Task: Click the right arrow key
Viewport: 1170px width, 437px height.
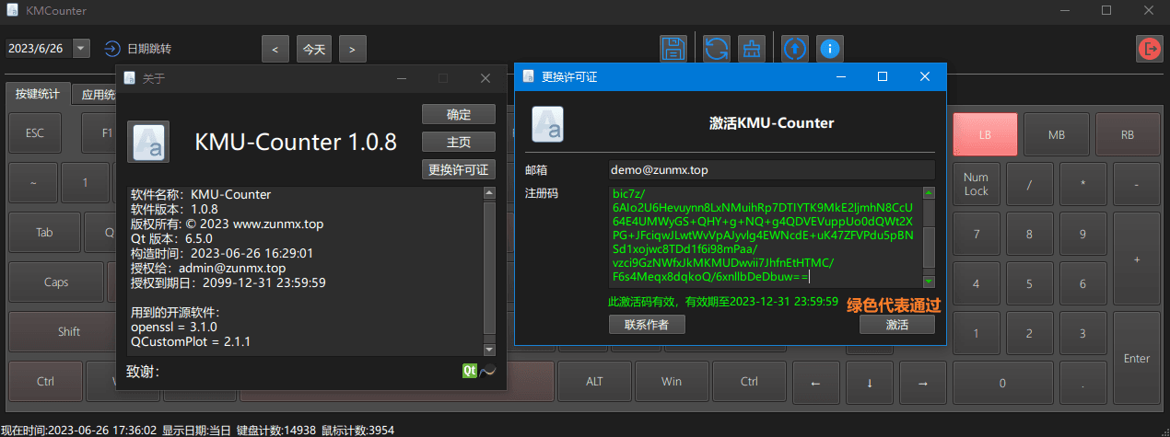Action: tap(923, 382)
